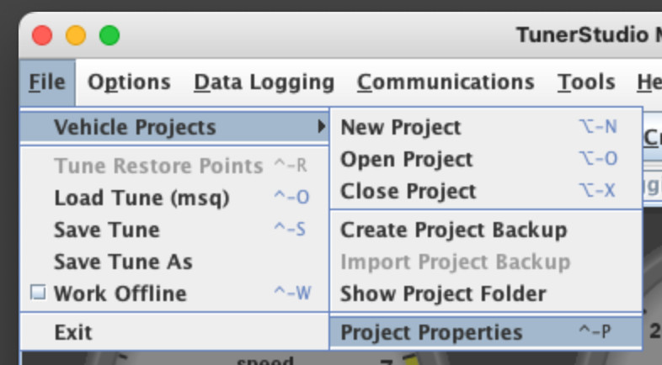Click the yellow minimize window button
Image resolution: width=662 pixels, height=365 pixels.
tap(76, 35)
